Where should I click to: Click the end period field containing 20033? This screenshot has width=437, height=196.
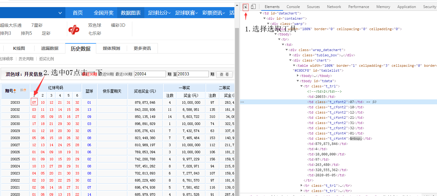pyautogui.click(x=193, y=74)
